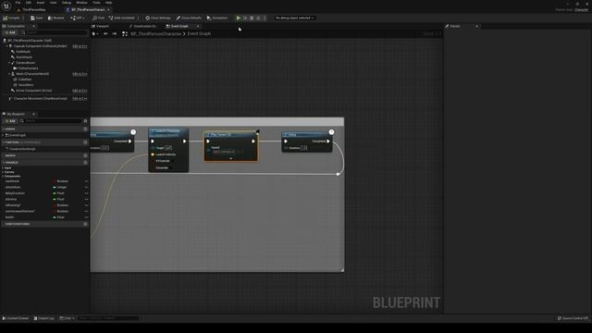Navigate forward in graph history
This screenshot has width=592, height=333.
[x=115, y=33]
